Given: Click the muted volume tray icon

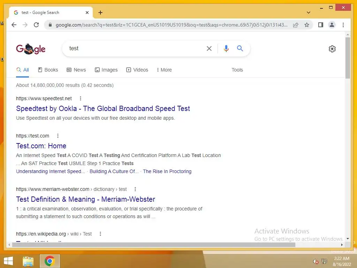Looking at the screenshot, I should pyautogui.click(x=316, y=261).
